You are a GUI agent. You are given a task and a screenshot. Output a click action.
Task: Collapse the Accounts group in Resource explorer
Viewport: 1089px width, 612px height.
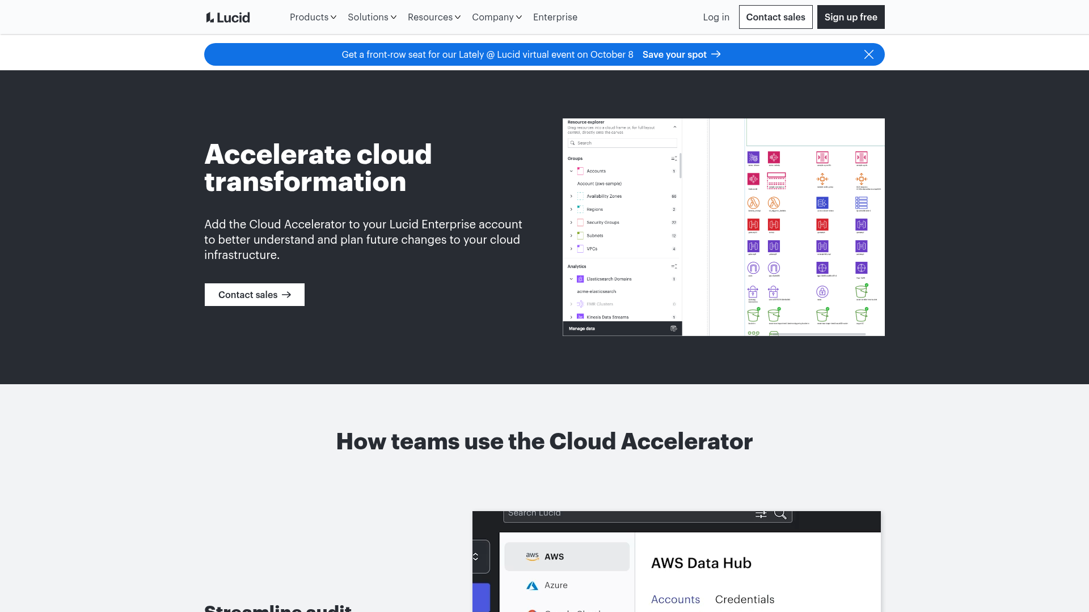[x=571, y=171]
